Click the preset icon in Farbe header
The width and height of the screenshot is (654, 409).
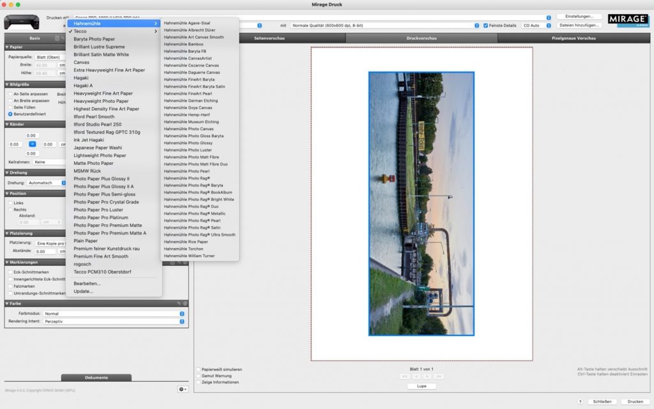pos(185,304)
